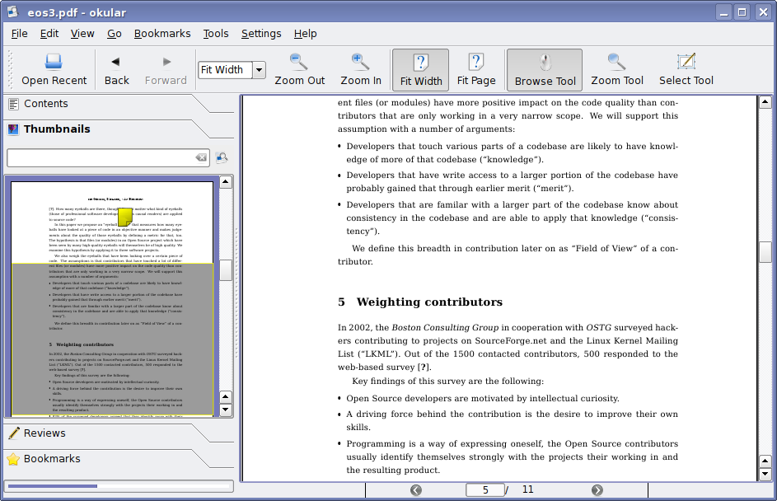Go to next page arrow in bottom bar
The image size is (777, 501).
[597, 490]
